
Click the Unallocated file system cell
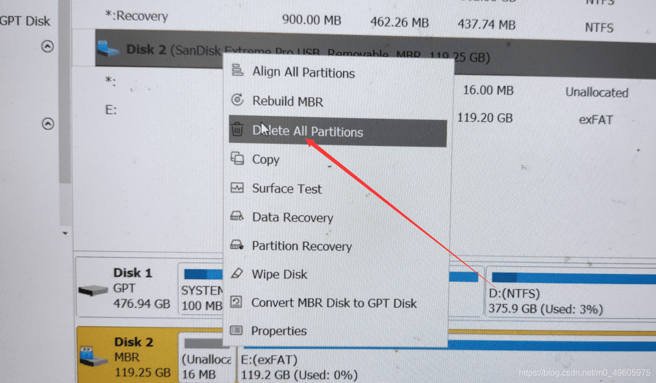597,93
